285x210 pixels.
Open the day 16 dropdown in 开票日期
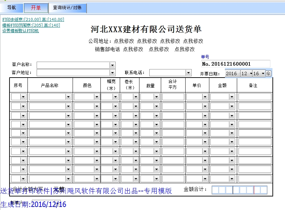(263, 73)
